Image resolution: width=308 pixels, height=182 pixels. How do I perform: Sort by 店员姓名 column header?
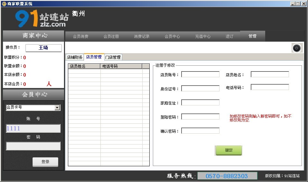(x=84, y=66)
